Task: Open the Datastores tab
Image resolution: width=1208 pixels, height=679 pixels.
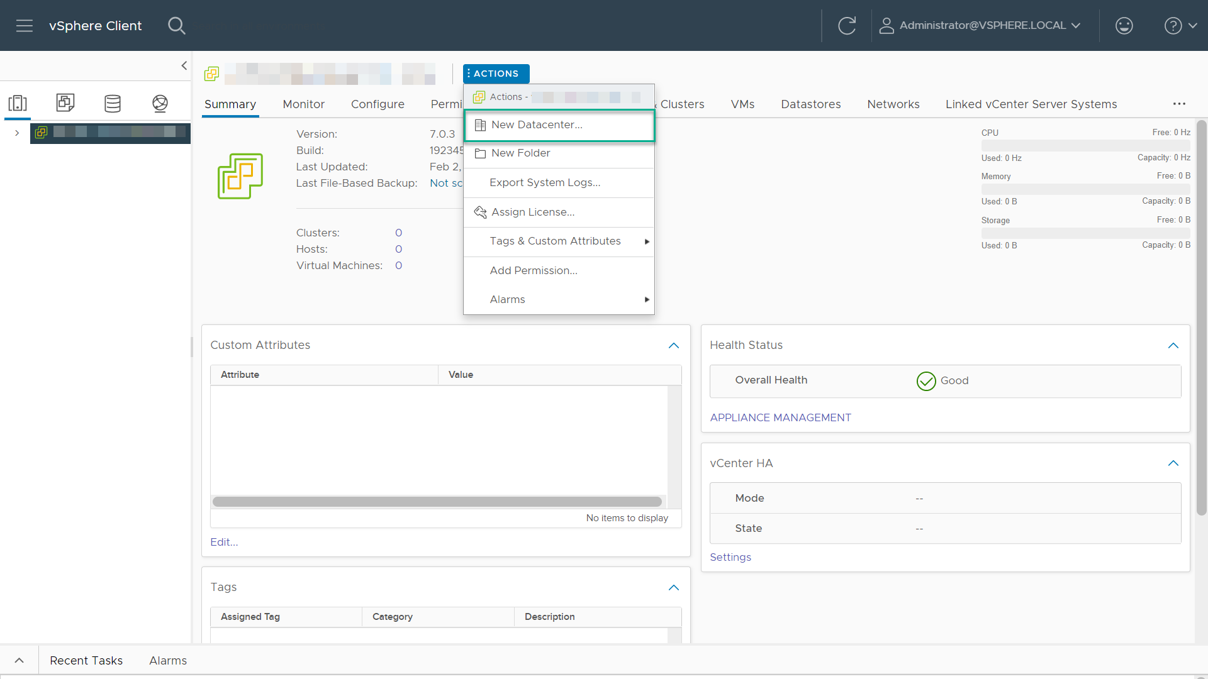Action: coord(811,104)
